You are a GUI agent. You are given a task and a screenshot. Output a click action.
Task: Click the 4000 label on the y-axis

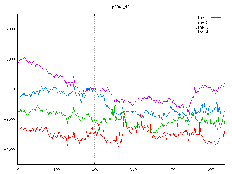[x=10, y=29]
